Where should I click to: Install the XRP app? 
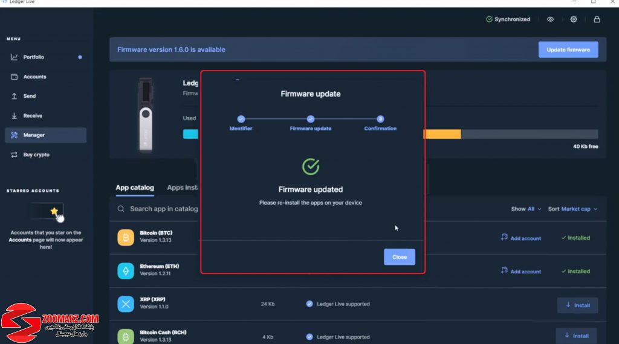(577, 305)
